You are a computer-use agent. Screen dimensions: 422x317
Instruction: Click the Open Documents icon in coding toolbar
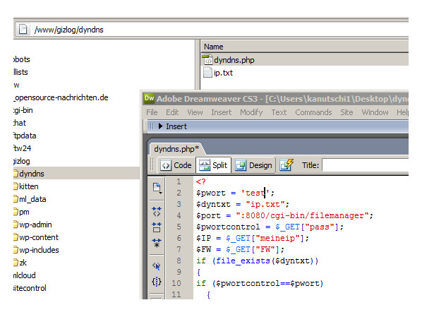click(x=157, y=188)
